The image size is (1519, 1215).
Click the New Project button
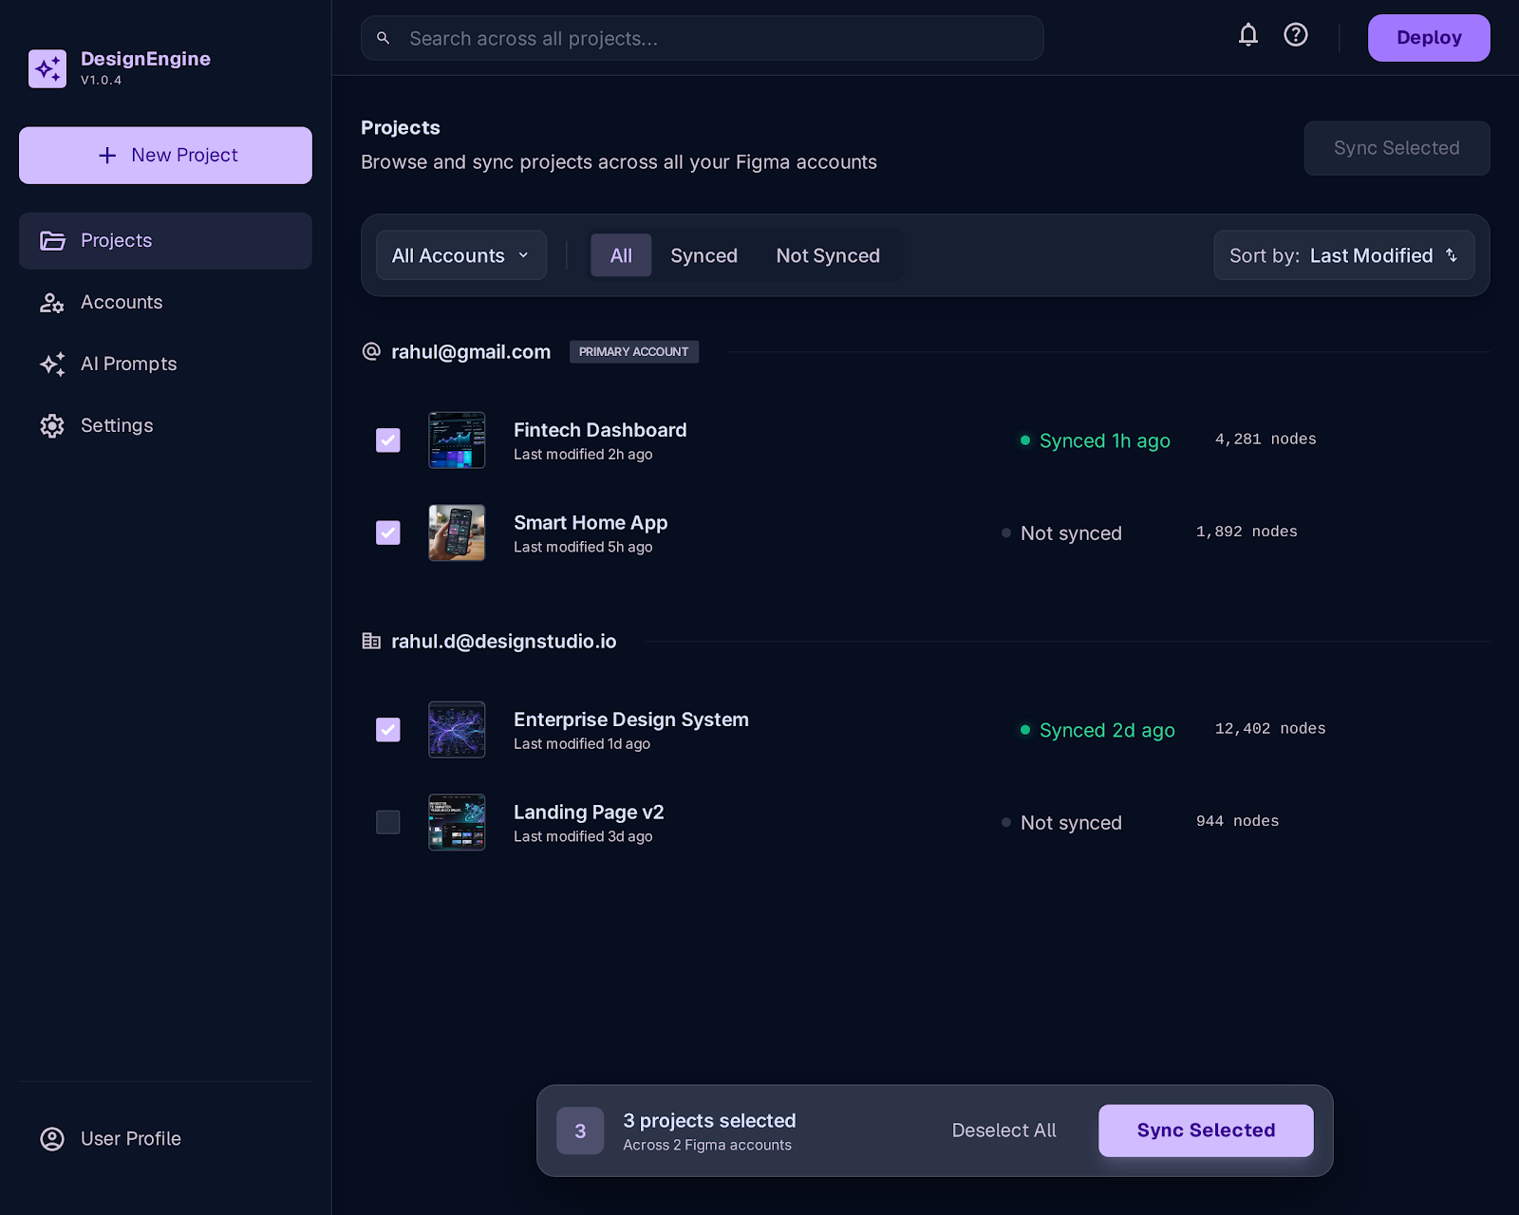[165, 156]
